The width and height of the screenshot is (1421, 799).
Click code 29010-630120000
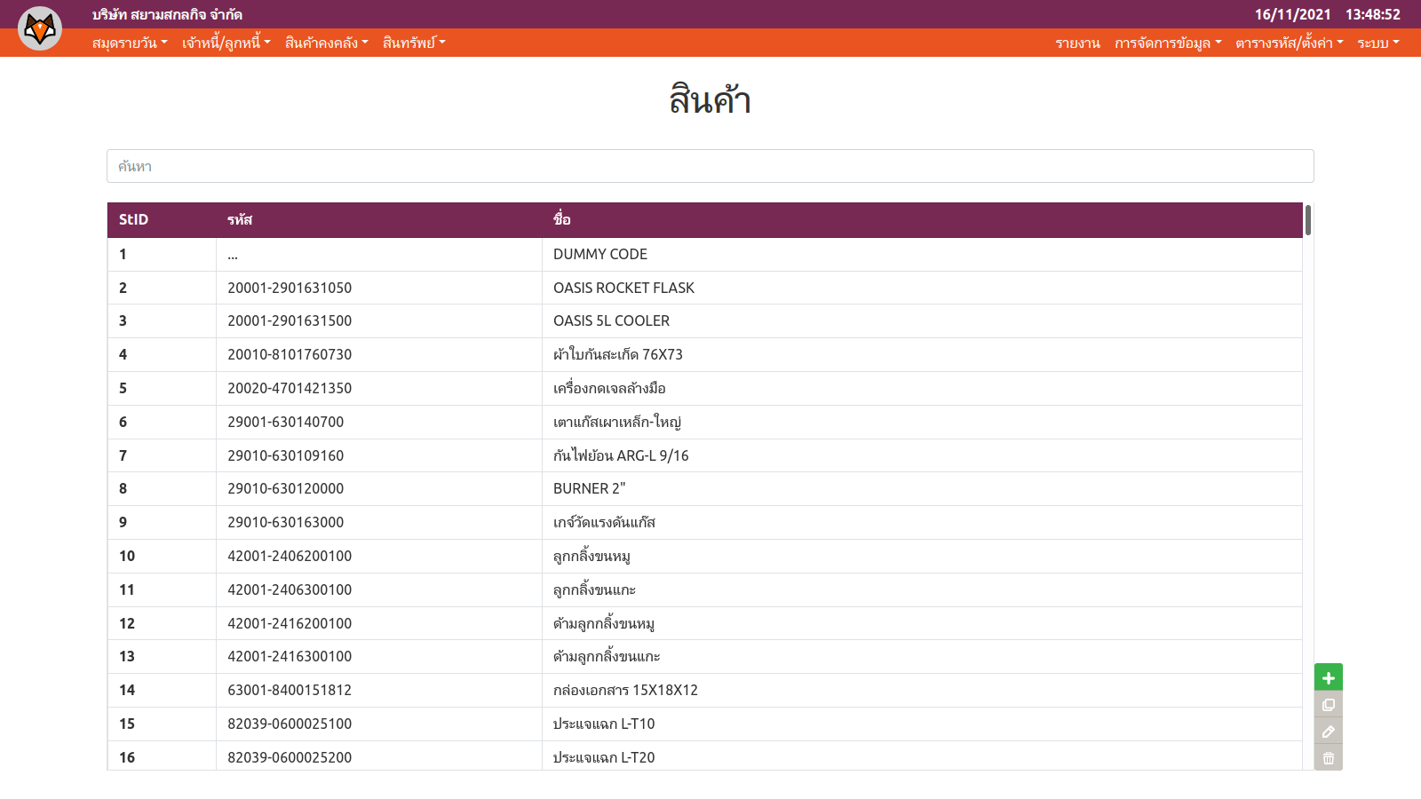click(285, 488)
